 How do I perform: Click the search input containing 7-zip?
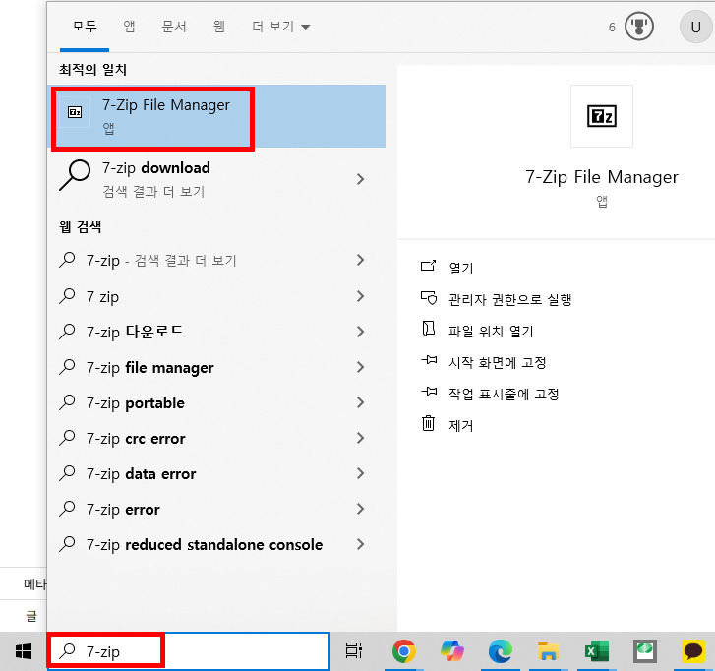[188, 651]
